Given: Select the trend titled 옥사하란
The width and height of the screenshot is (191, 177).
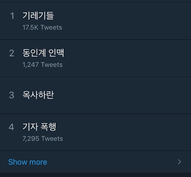Looking at the screenshot, I should point(38,95).
